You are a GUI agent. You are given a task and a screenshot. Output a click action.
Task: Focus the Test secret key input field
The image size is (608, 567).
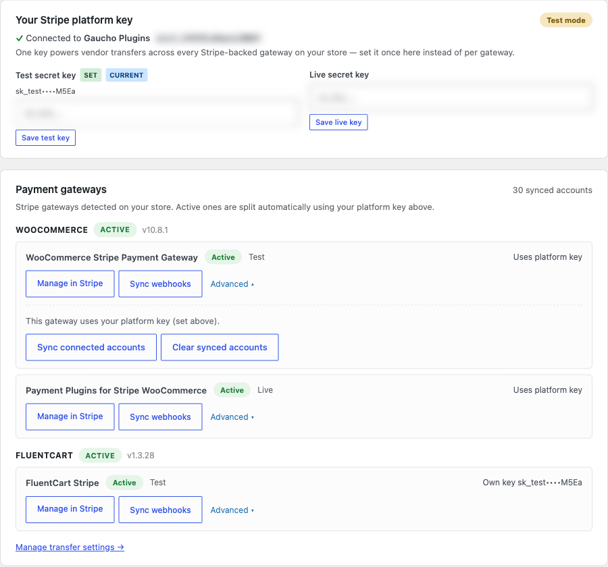click(x=157, y=114)
